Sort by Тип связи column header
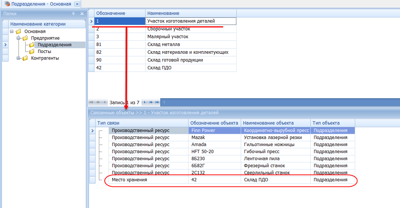 click(x=108, y=123)
